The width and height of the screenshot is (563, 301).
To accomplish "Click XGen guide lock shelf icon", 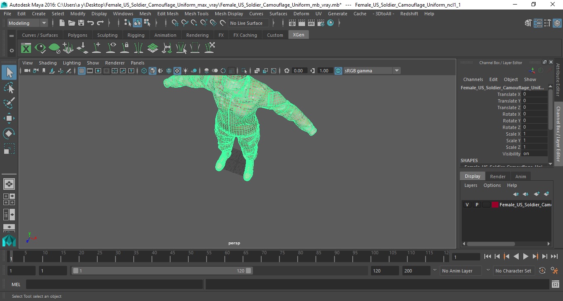I will coord(125,48).
